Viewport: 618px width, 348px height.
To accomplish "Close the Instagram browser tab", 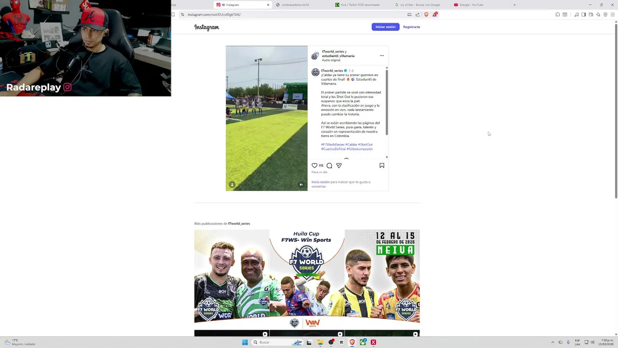I will click(268, 5).
